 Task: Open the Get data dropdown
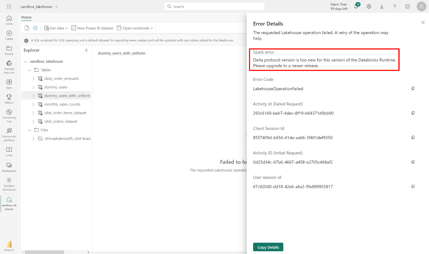pos(56,28)
